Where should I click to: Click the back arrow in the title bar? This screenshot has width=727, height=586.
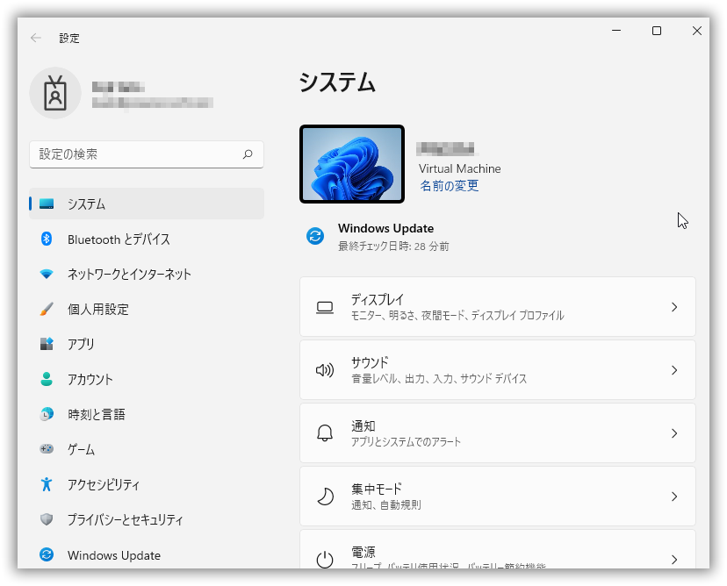click(36, 38)
